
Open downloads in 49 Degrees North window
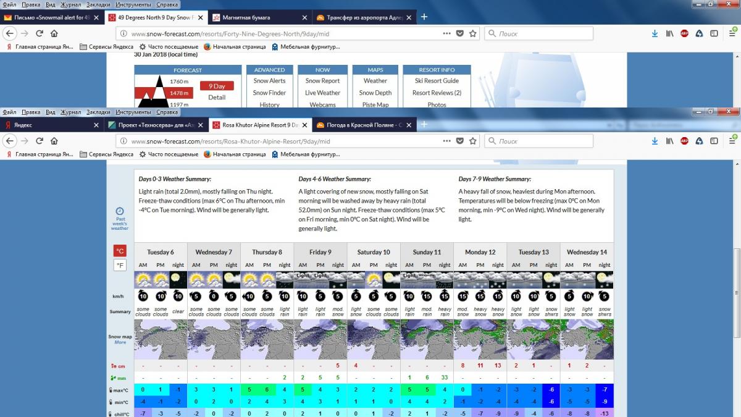(x=655, y=33)
